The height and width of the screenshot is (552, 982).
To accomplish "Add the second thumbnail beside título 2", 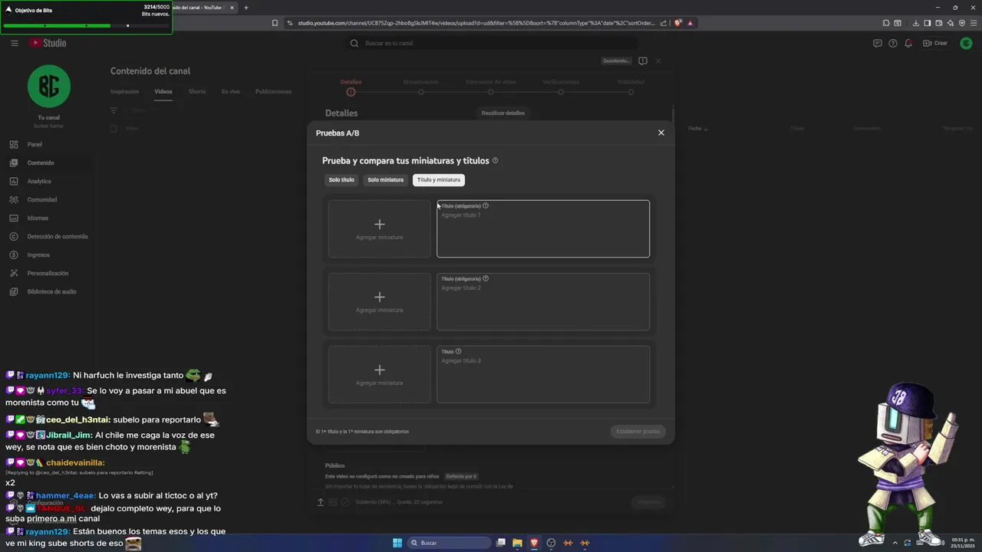I will [x=380, y=301].
